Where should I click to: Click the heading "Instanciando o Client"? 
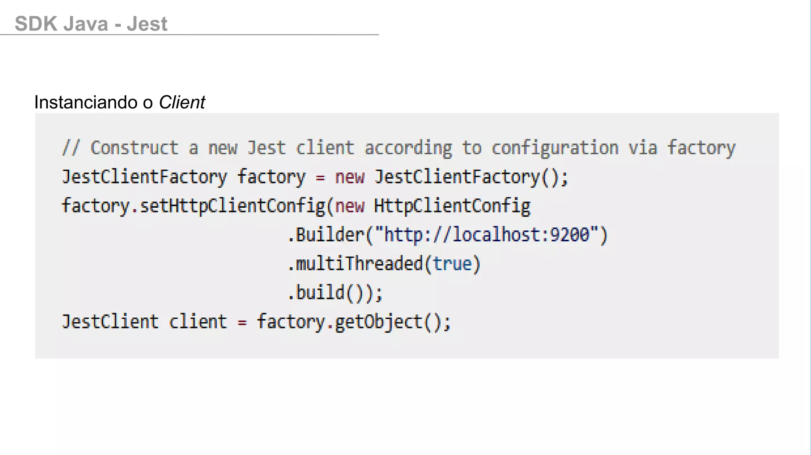[120, 102]
